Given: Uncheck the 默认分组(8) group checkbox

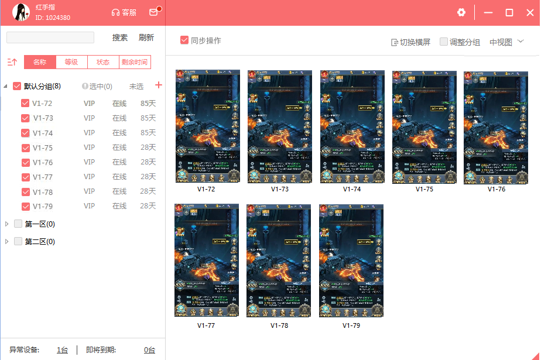Looking at the screenshot, I should point(17,86).
